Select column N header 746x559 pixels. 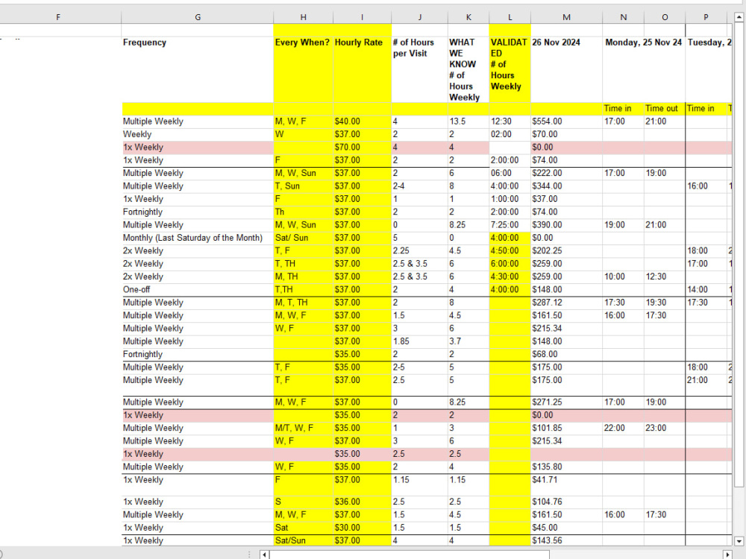point(623,17)
